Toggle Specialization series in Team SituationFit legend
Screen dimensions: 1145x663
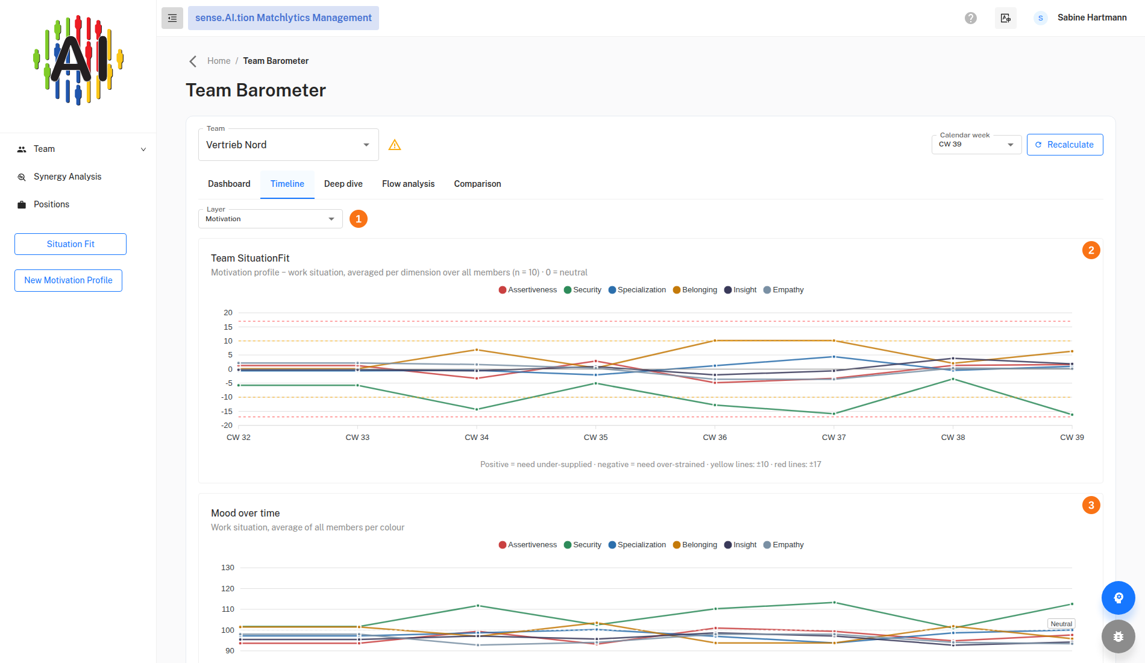click(x=637, y=290)
